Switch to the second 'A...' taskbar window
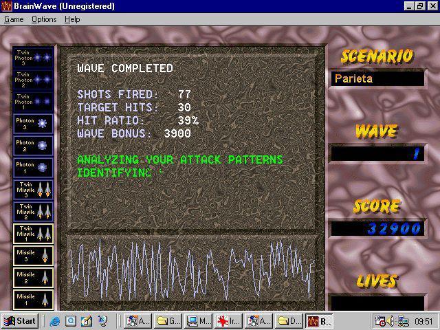 point(259,321)
